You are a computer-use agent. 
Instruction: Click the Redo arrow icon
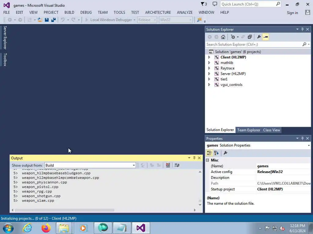tap(73, 20)
